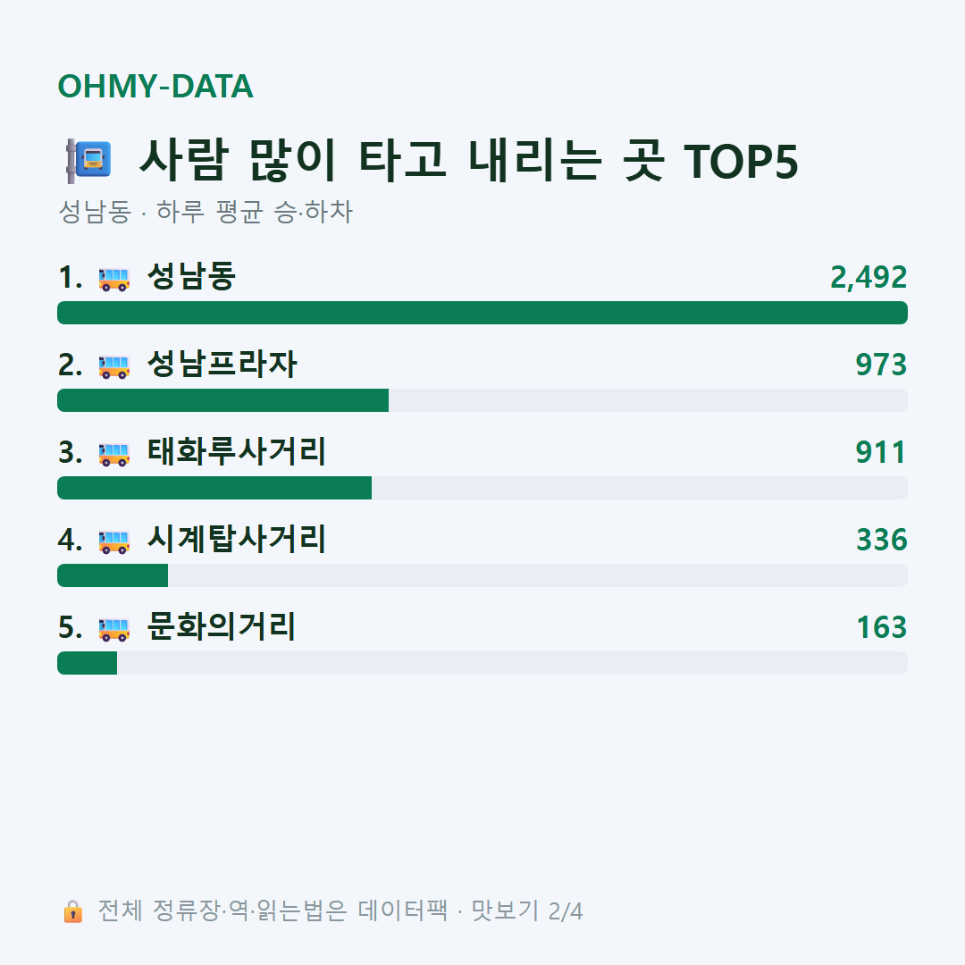Select the 성남프라자 progress bar
965x965 pixels.
(x=482, y=400)
